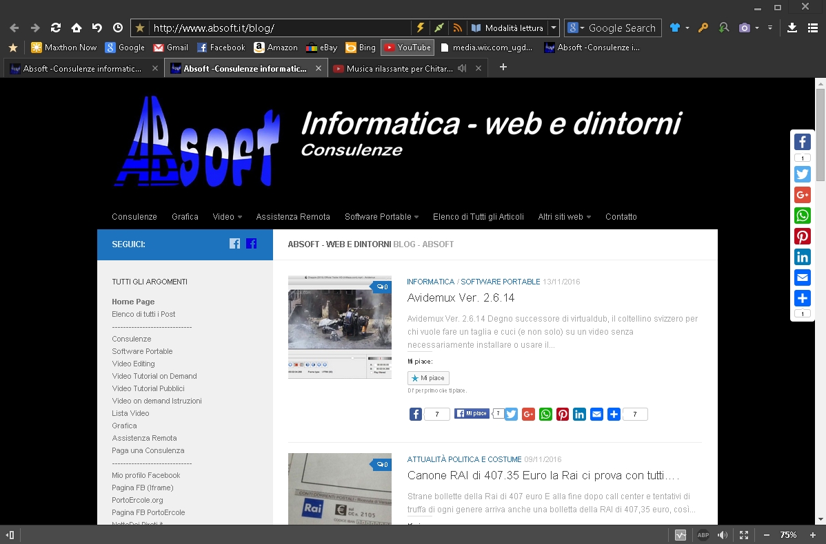Open the browser home page
The image size is (826, 544).
[x=77, y=28]
